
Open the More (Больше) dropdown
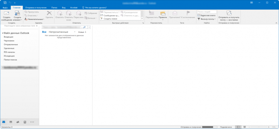90,18
